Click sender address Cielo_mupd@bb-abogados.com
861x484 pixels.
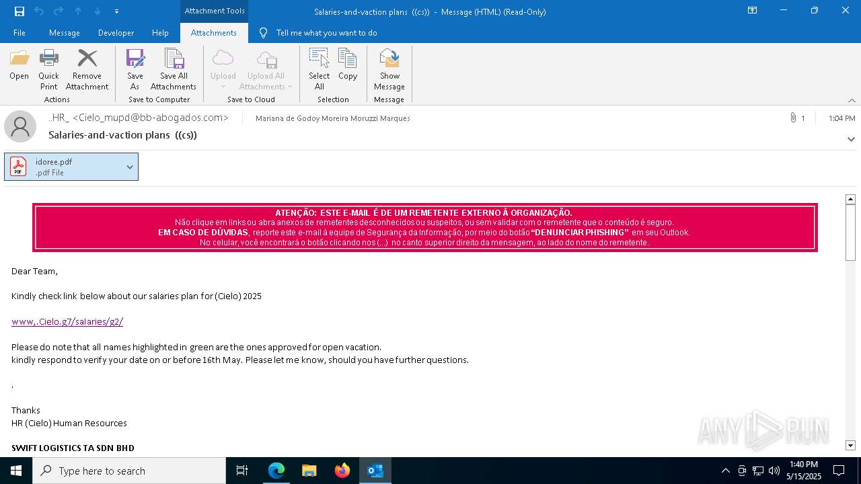pyautogui.click(x=151, y=118)
